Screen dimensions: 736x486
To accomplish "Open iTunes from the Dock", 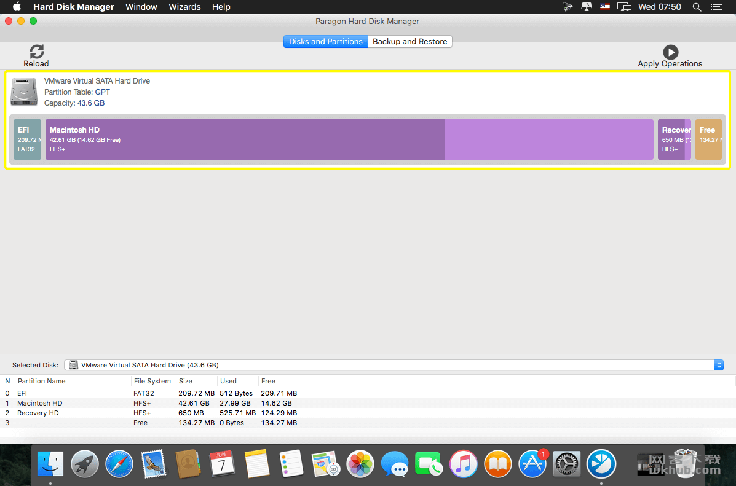I will (463, 464).
